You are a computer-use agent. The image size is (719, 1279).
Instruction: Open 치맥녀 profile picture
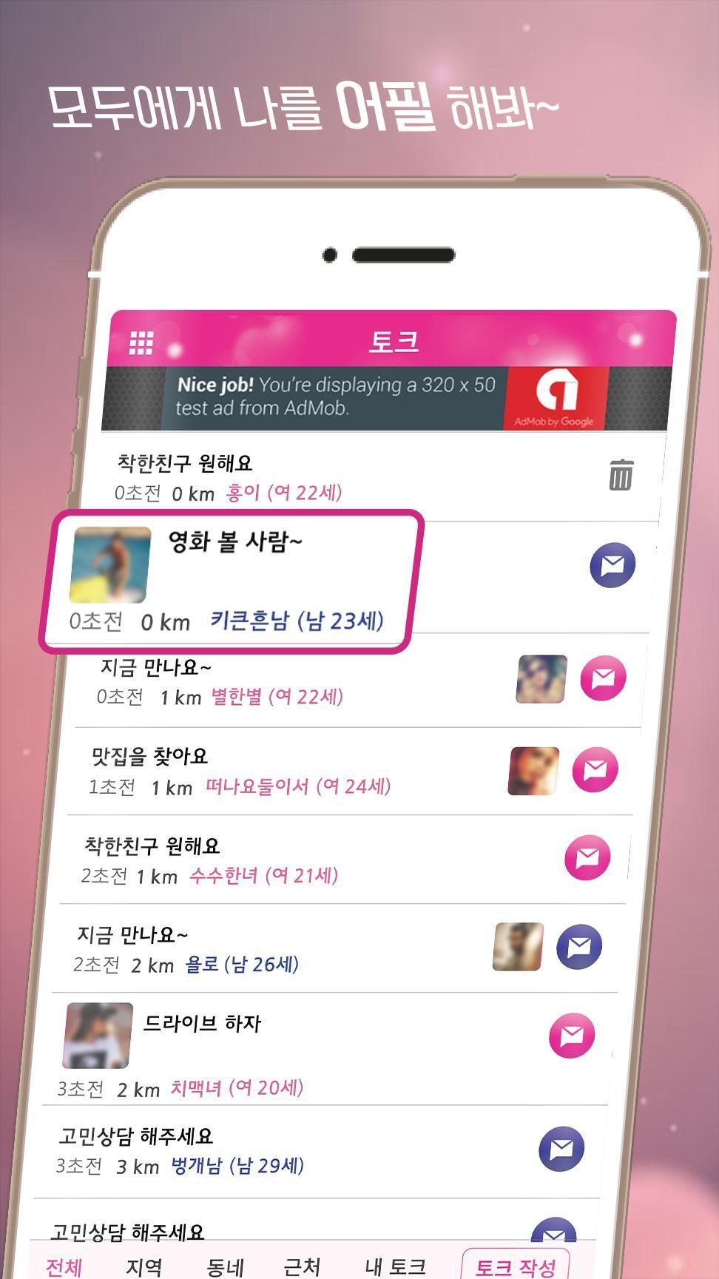point(98,1036)
